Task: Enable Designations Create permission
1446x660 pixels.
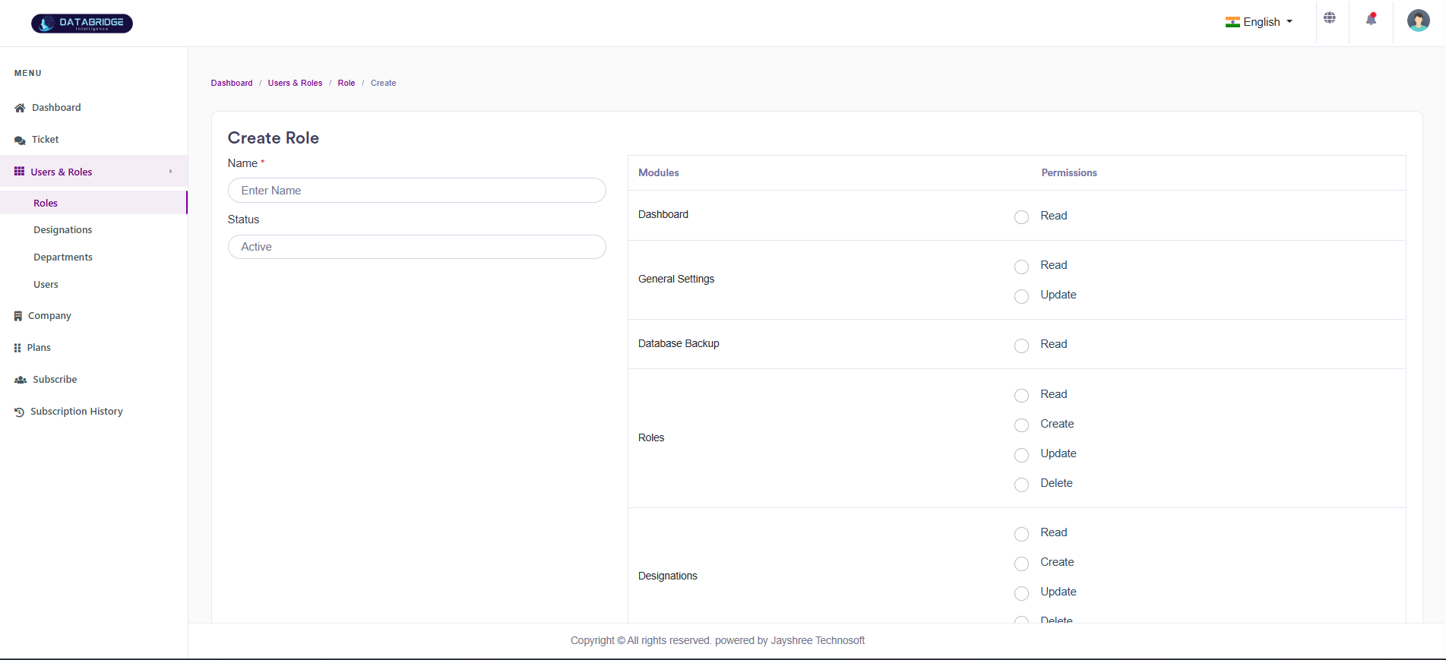Action: tap(1022, 564)
